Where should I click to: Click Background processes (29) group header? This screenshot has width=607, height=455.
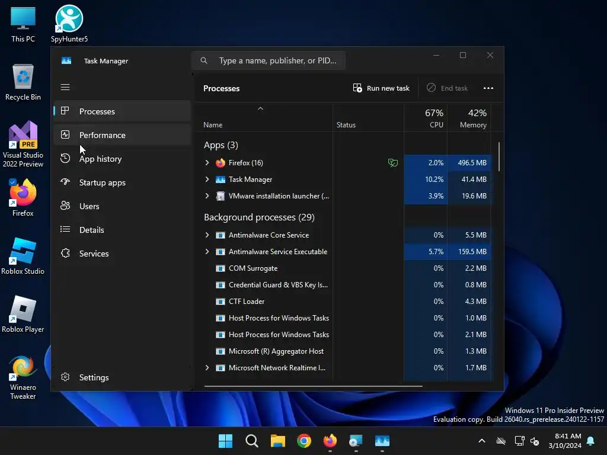[x=260, y=217]
